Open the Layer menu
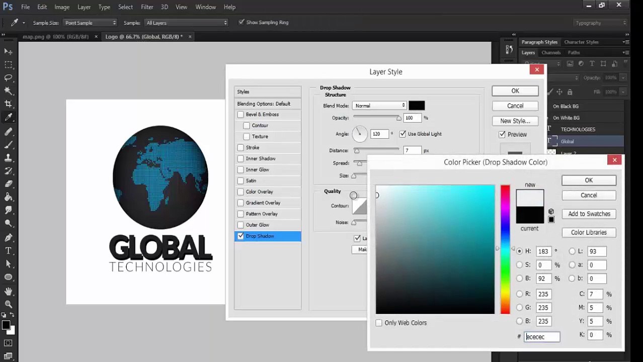643x362 pixels. (84, 7)
